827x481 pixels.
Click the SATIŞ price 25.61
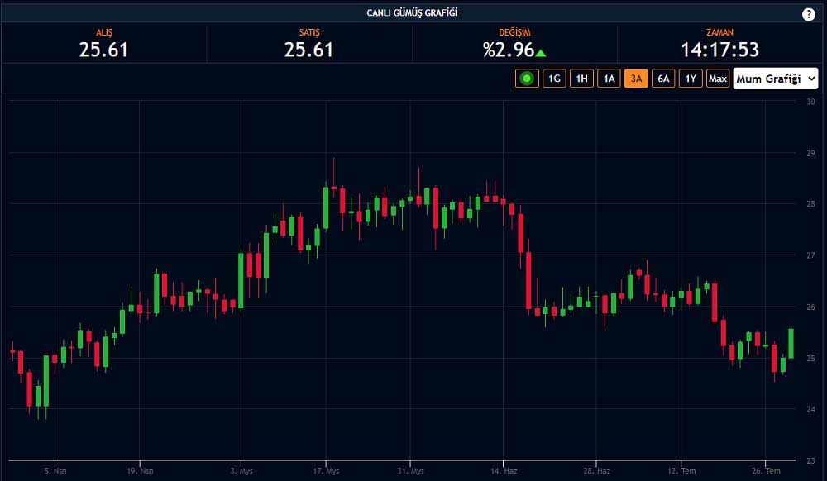[309, 50]
